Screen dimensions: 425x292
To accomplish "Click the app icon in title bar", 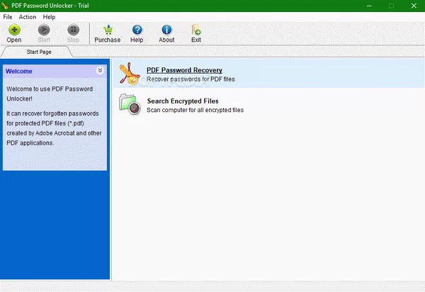I will pos(5,6).
